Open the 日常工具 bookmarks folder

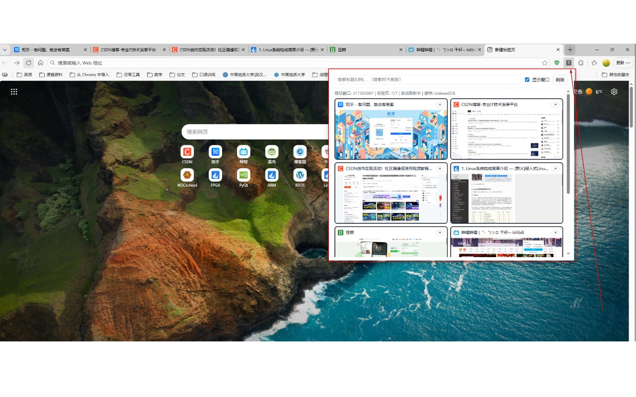[x=128, y=75]
